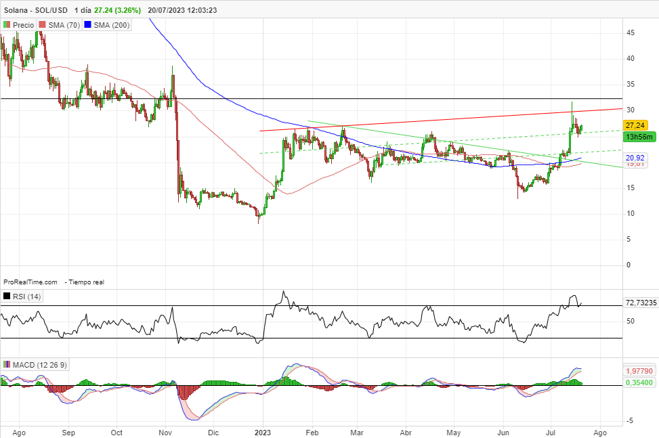Click the 15 price axis label
Viewport: 659px width, 438px height.
(631, 188)
